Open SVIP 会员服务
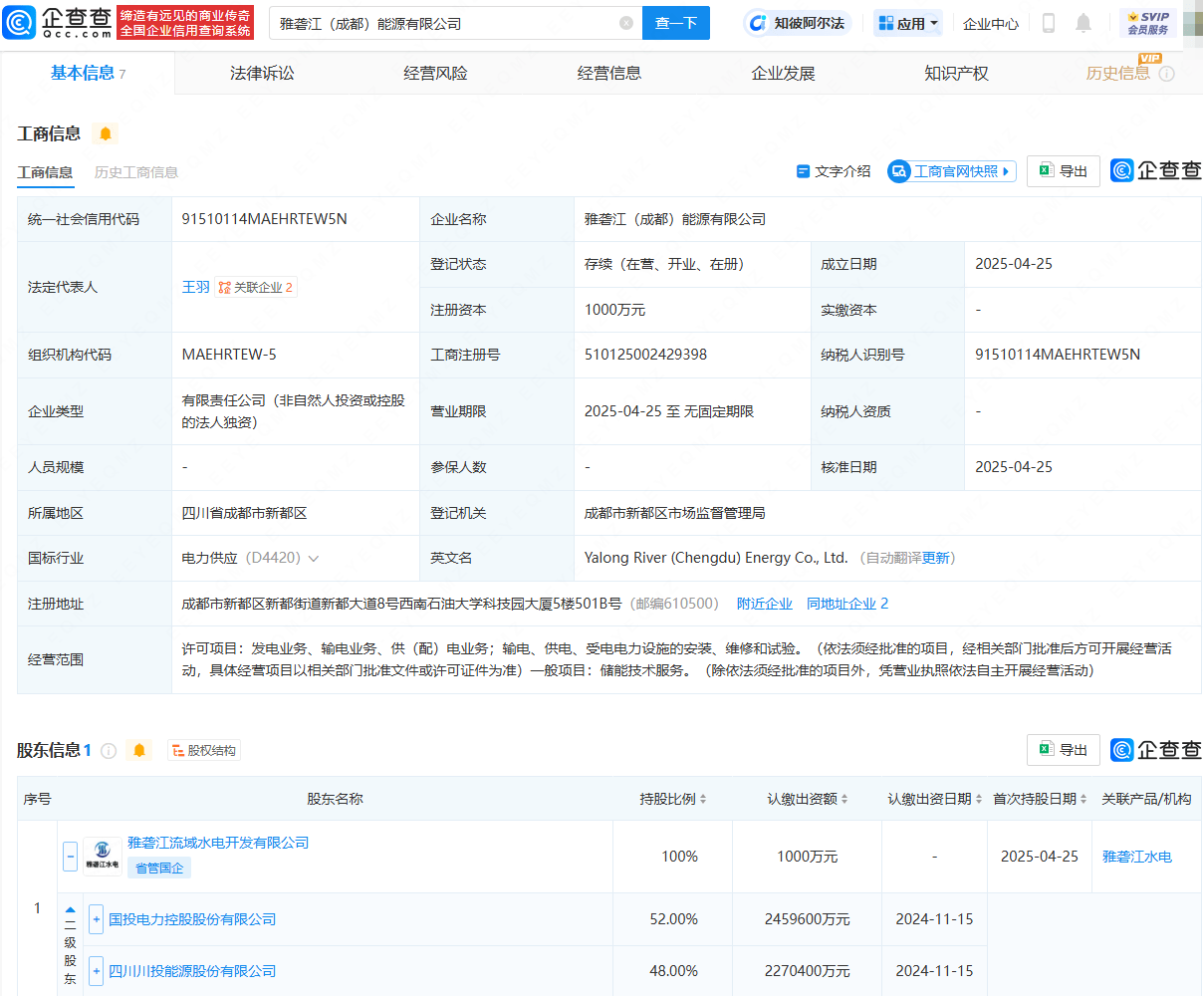 pos(1148,23)
